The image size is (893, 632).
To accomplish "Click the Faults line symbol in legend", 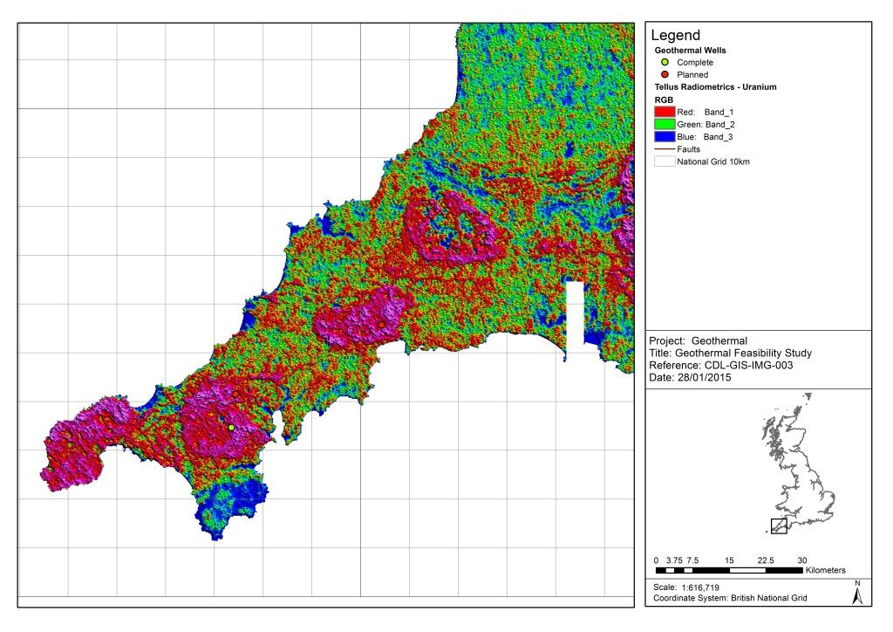I will click(x=665, y=149).
